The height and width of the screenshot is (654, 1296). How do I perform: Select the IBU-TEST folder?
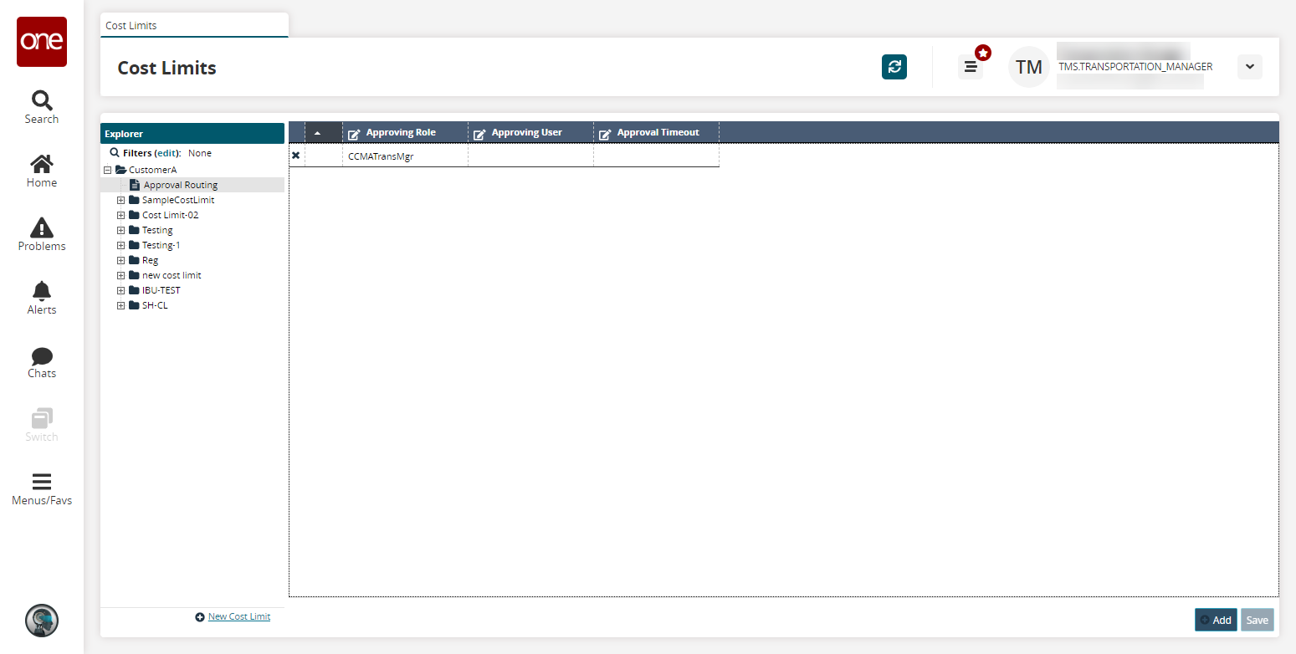click(161, 290)
